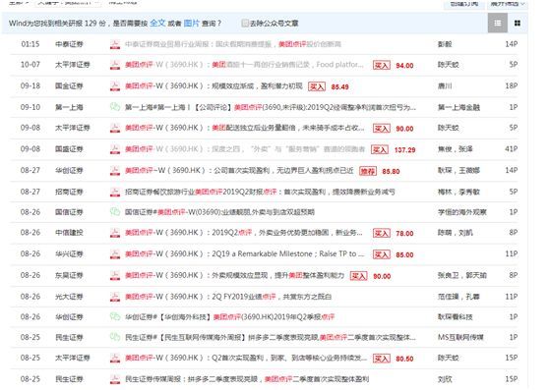Screen dimensions: 549x390
Task: Switch to grid view layout
Action: click(x=518, y=23)
